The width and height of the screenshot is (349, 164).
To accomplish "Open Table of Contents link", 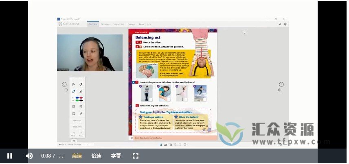I will click(x=74, y=145).
